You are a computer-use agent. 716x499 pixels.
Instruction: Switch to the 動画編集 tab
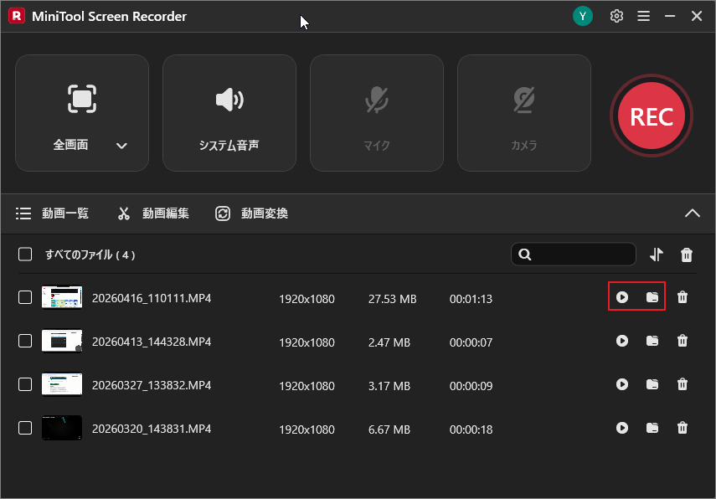(153, 213)
